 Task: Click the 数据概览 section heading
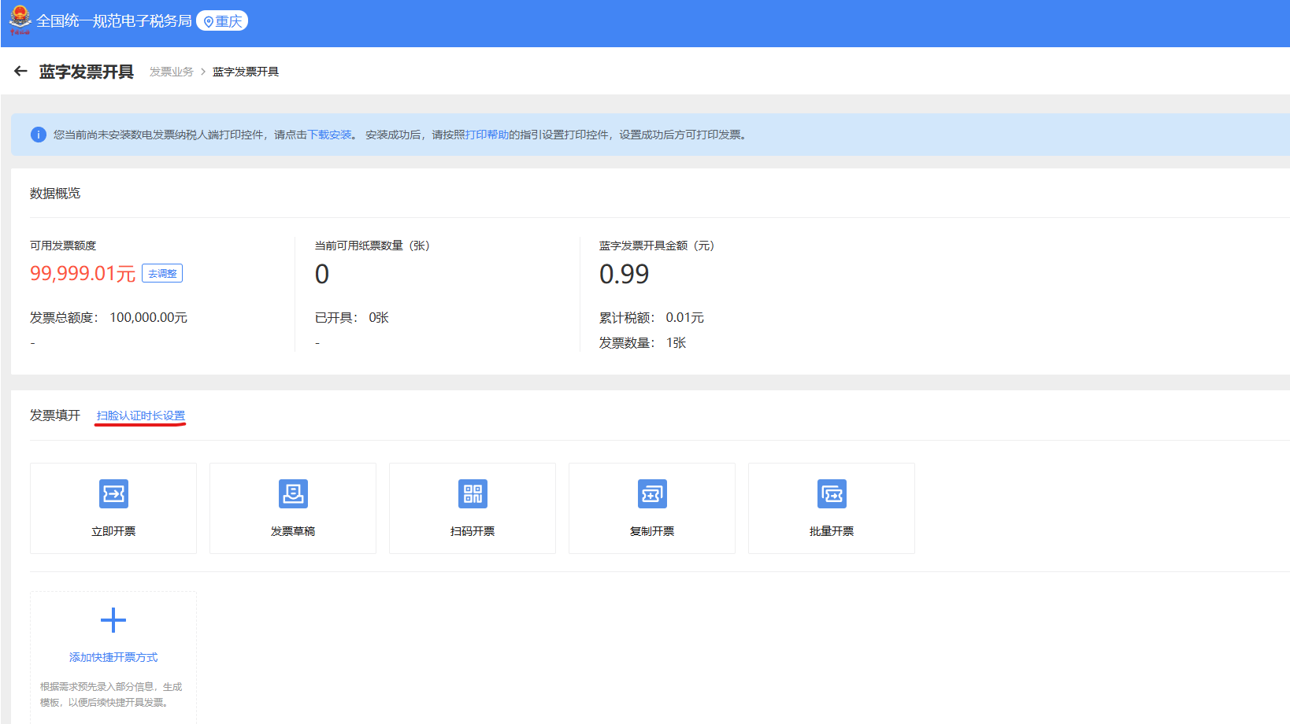55,193
